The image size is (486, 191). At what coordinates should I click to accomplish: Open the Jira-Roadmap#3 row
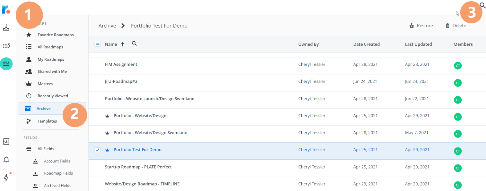tap(287, 81)
